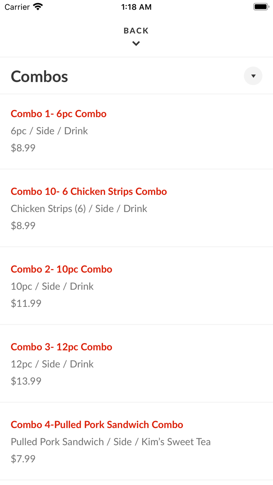Open Combo 10- 6 Chicken Strips Combo
This screenshot has width=273, height=485.
pos(89,191)
